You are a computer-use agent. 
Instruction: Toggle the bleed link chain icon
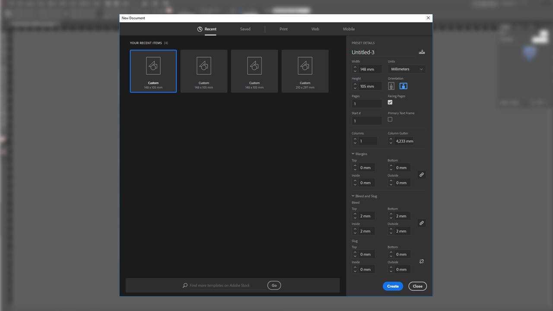pos(422,223)
